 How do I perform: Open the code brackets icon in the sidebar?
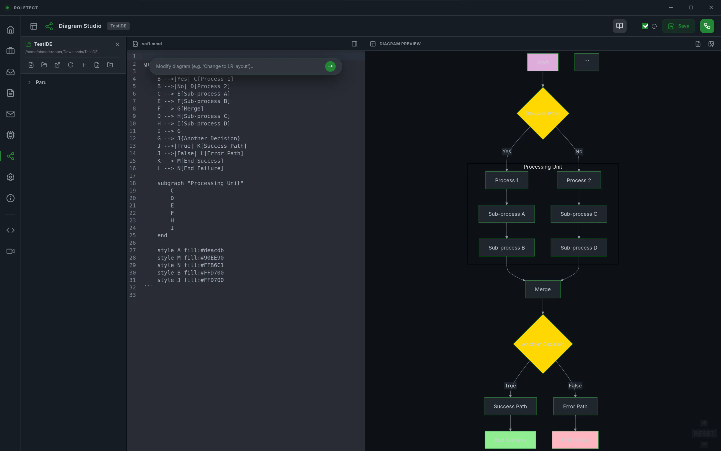point(11,230)
